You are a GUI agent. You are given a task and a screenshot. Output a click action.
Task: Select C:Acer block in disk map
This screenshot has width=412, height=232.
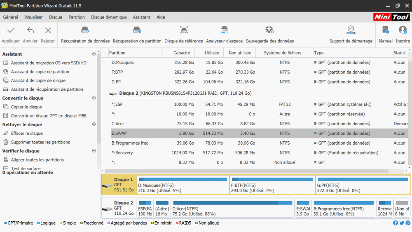pyautogui.click(x=232, y=209)
